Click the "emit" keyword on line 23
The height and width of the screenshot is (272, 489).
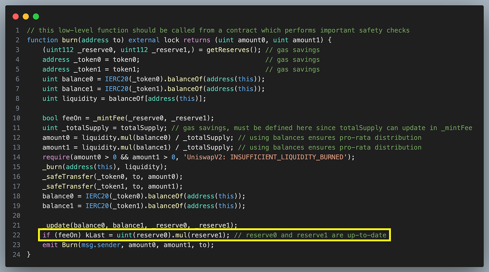50,245
